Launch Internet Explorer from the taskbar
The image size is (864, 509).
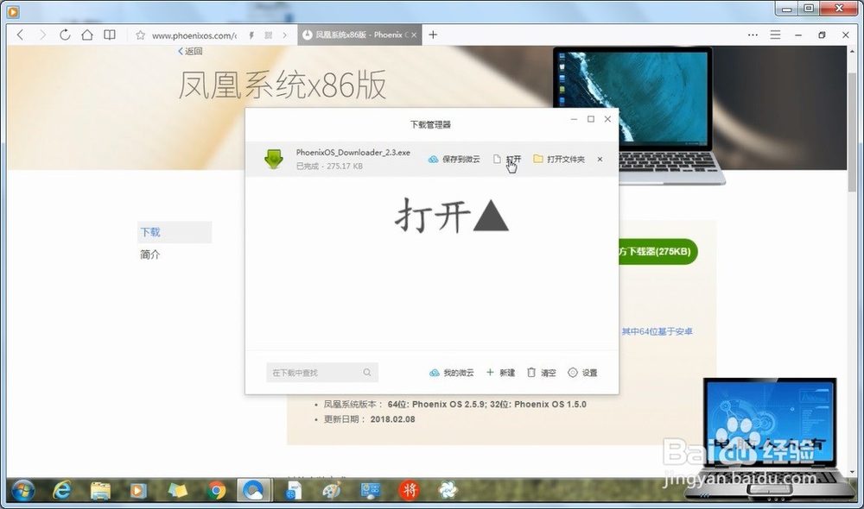click(x=61, y=490)
